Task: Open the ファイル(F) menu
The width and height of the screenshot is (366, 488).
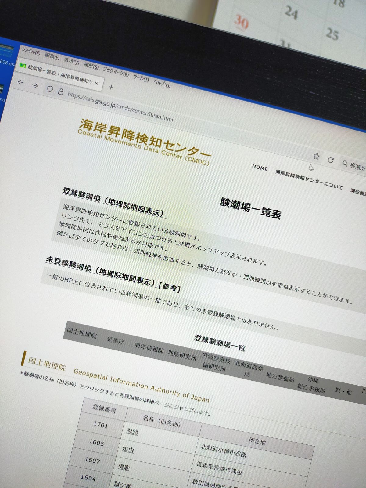Action: click(x=30, y=51)
